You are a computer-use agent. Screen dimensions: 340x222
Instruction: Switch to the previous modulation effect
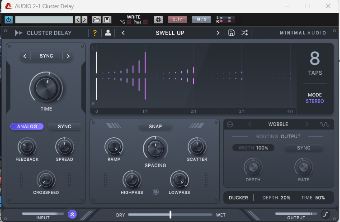(250, 124)
